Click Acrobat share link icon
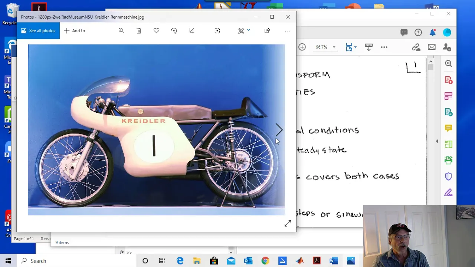The width and height of the screenshot is (475, 267). (x=416, y=47)
